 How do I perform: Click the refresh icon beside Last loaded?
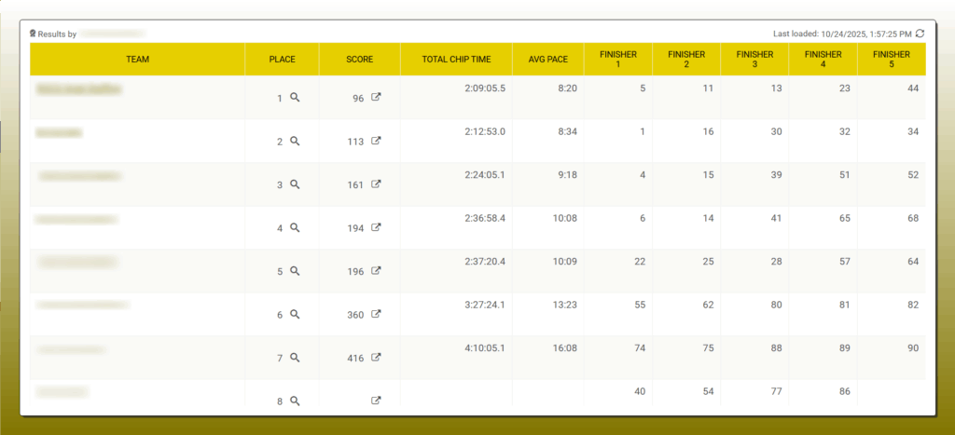tap(920, 33)
